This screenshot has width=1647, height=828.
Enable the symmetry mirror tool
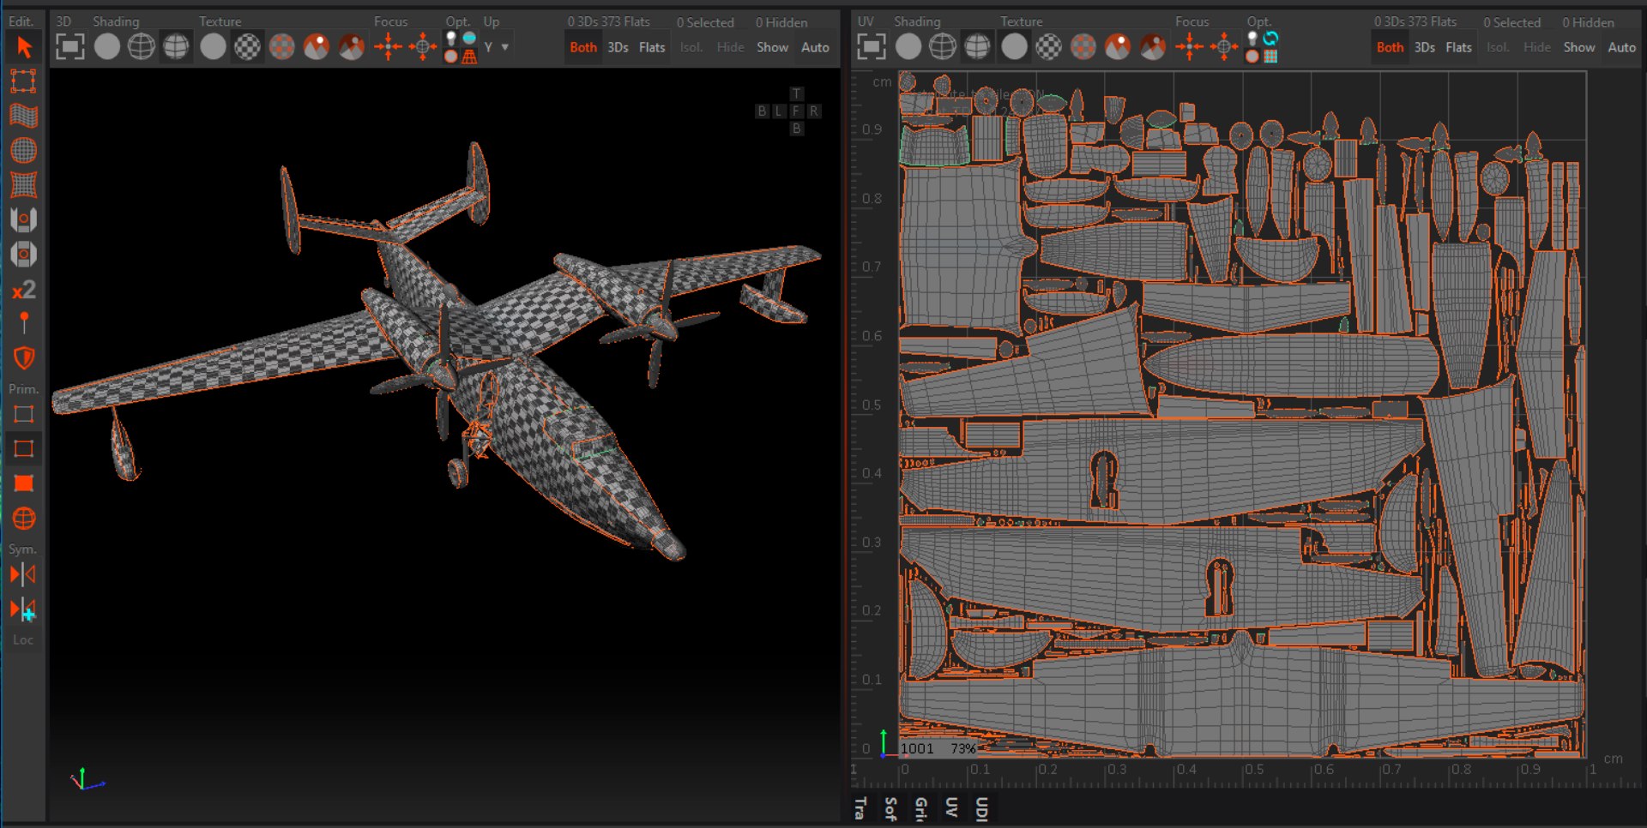click(x=23, y=574)
